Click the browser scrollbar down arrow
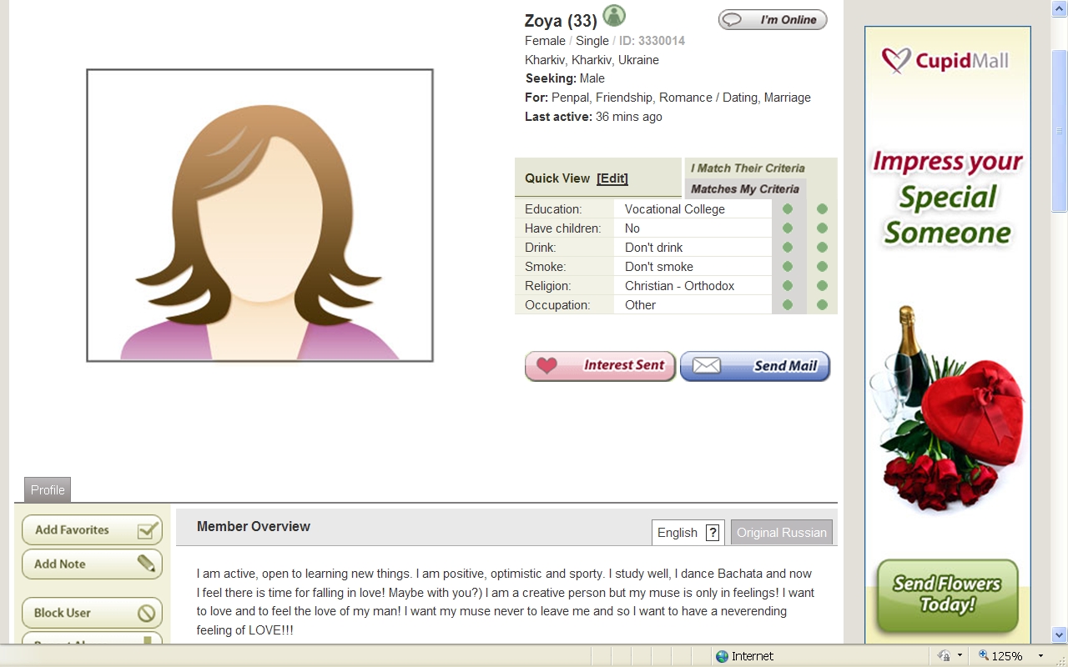The width and height of the screenshot is (1068, 667). tap(1060, 634)
